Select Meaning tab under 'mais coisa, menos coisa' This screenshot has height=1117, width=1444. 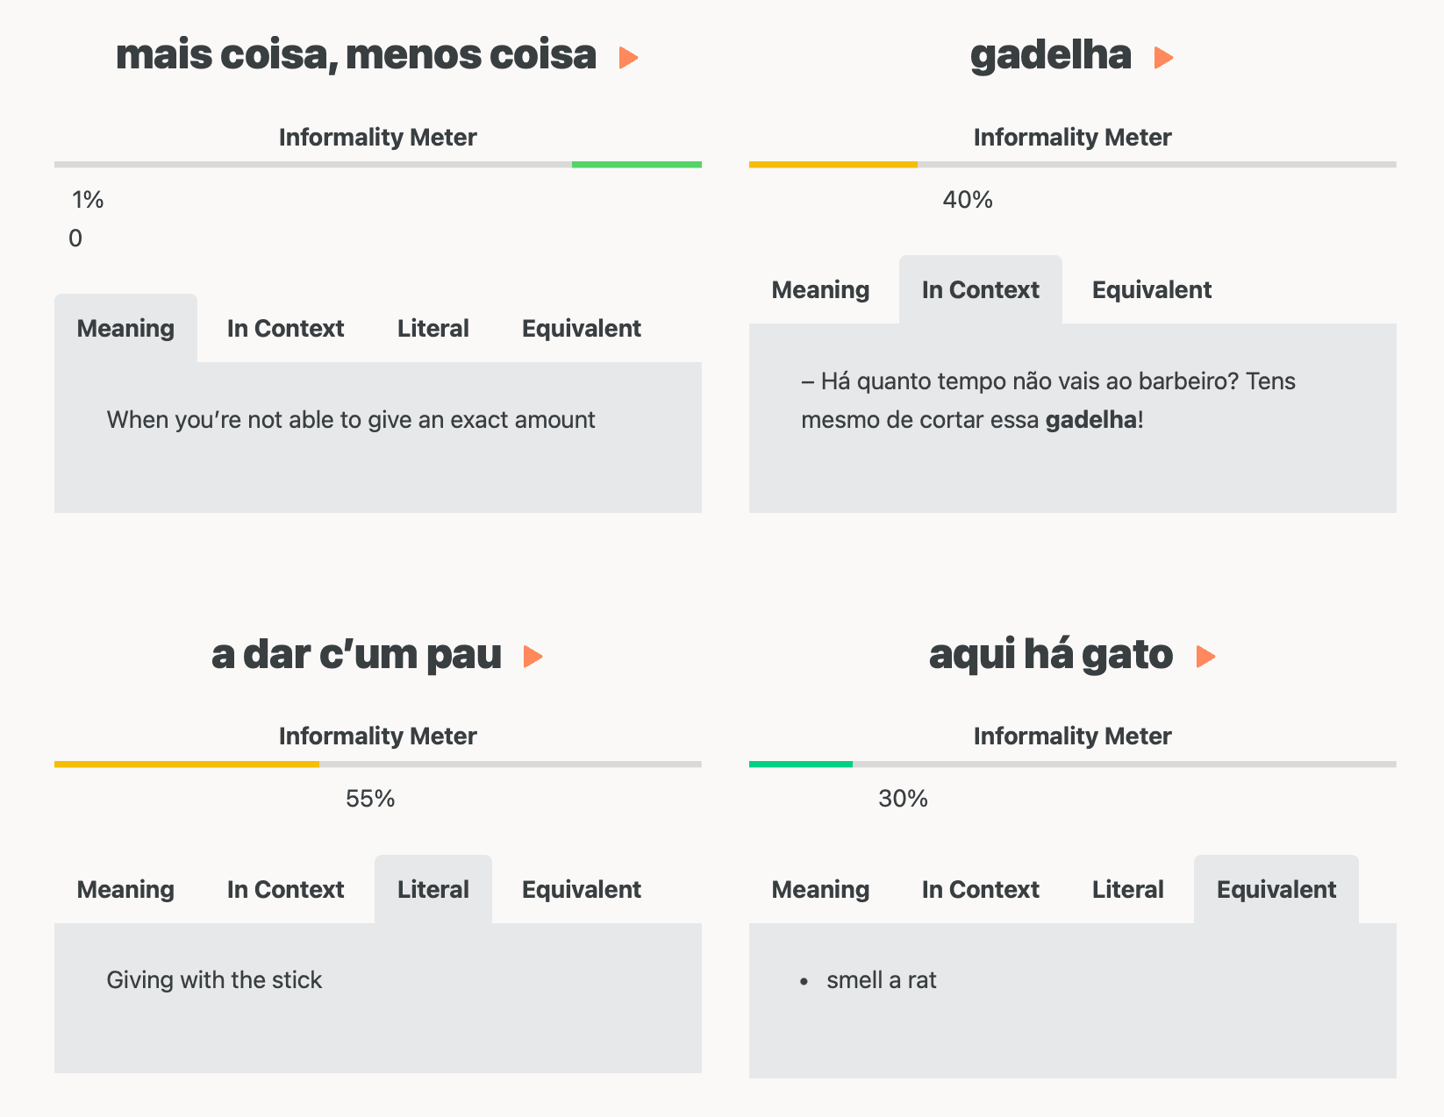[125, 329]
